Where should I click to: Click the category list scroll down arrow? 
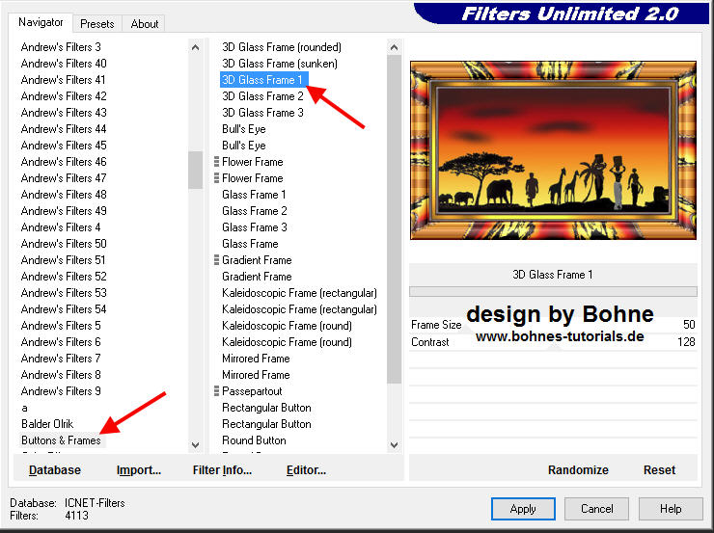point(196,444)
